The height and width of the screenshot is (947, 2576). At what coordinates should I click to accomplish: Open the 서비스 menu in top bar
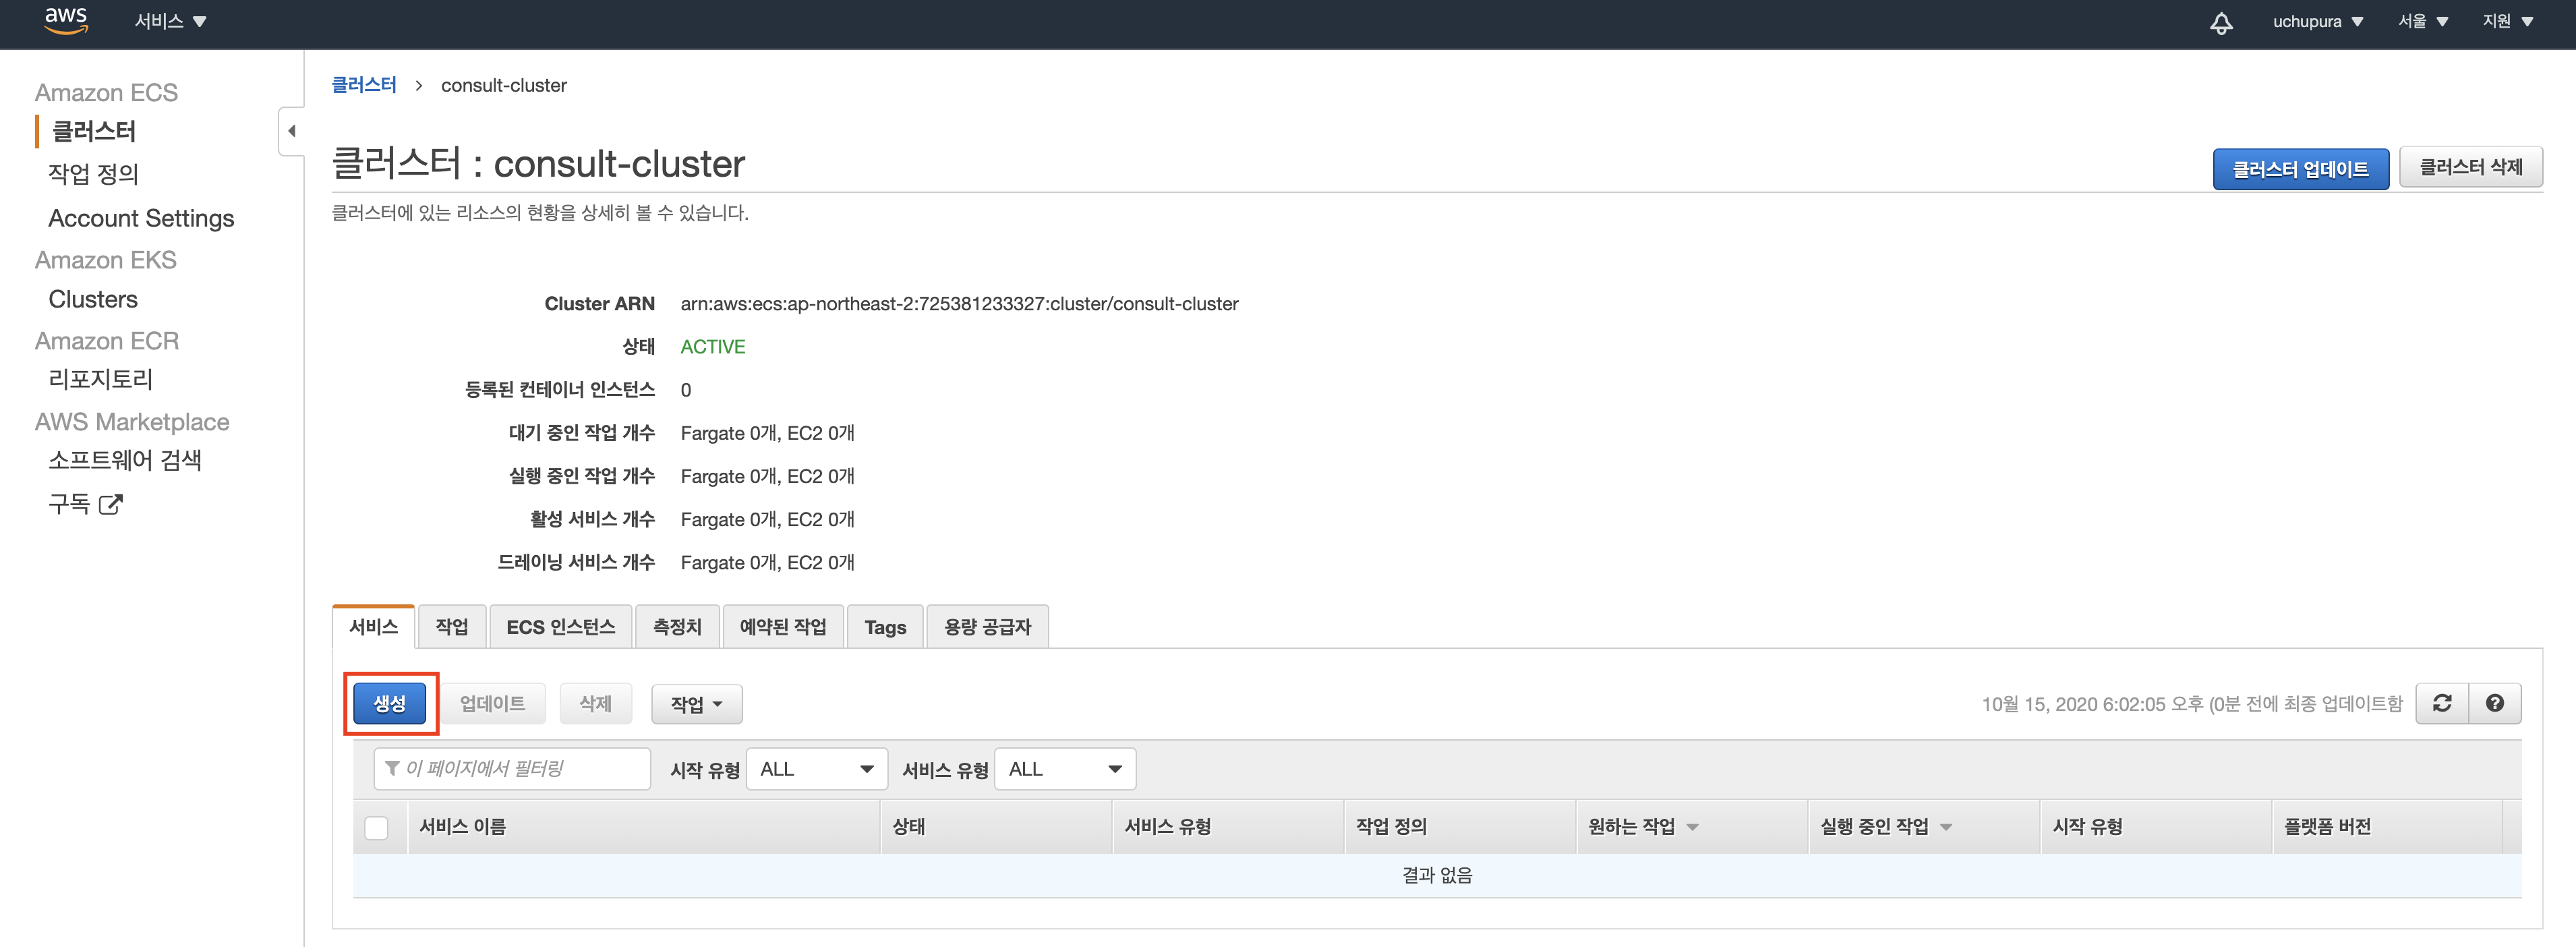coord(170,22)
